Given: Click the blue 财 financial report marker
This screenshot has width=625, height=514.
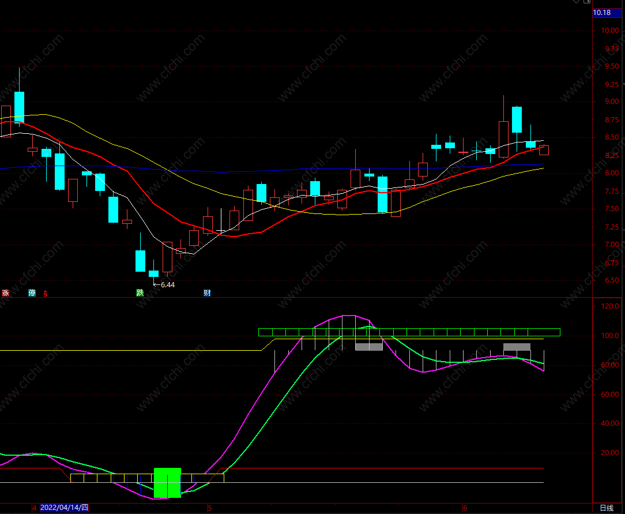Looking at the screenshot, I should (x=207, y=292).
